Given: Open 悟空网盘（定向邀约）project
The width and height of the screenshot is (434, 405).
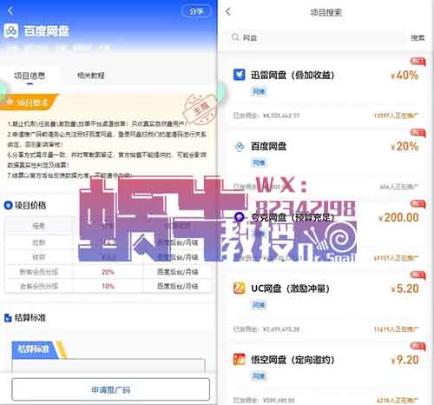Looking at the screenshot, I should pos(293,360).
